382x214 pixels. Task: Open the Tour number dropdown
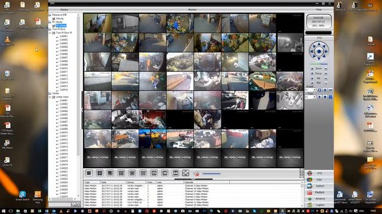[315, 97]
